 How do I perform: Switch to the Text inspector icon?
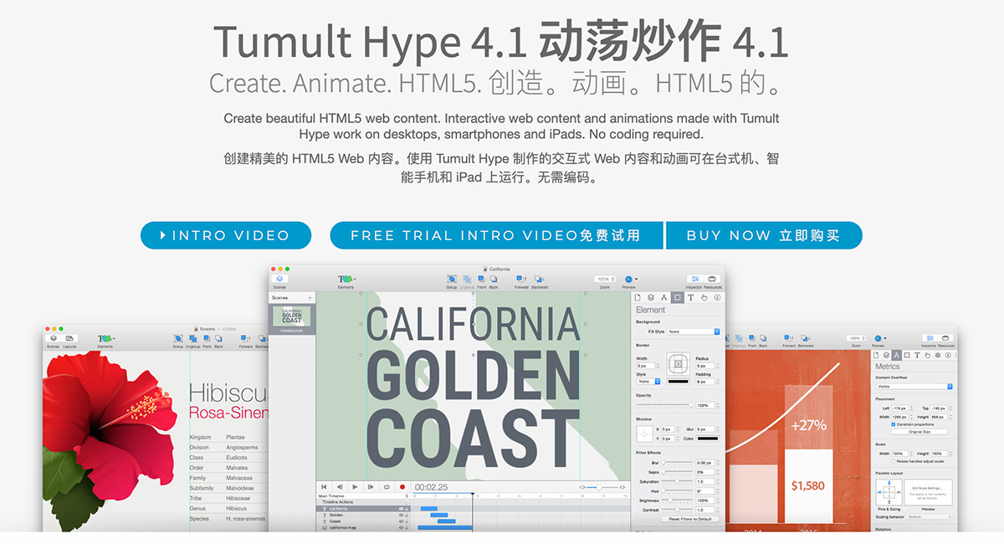click(691, 298)
